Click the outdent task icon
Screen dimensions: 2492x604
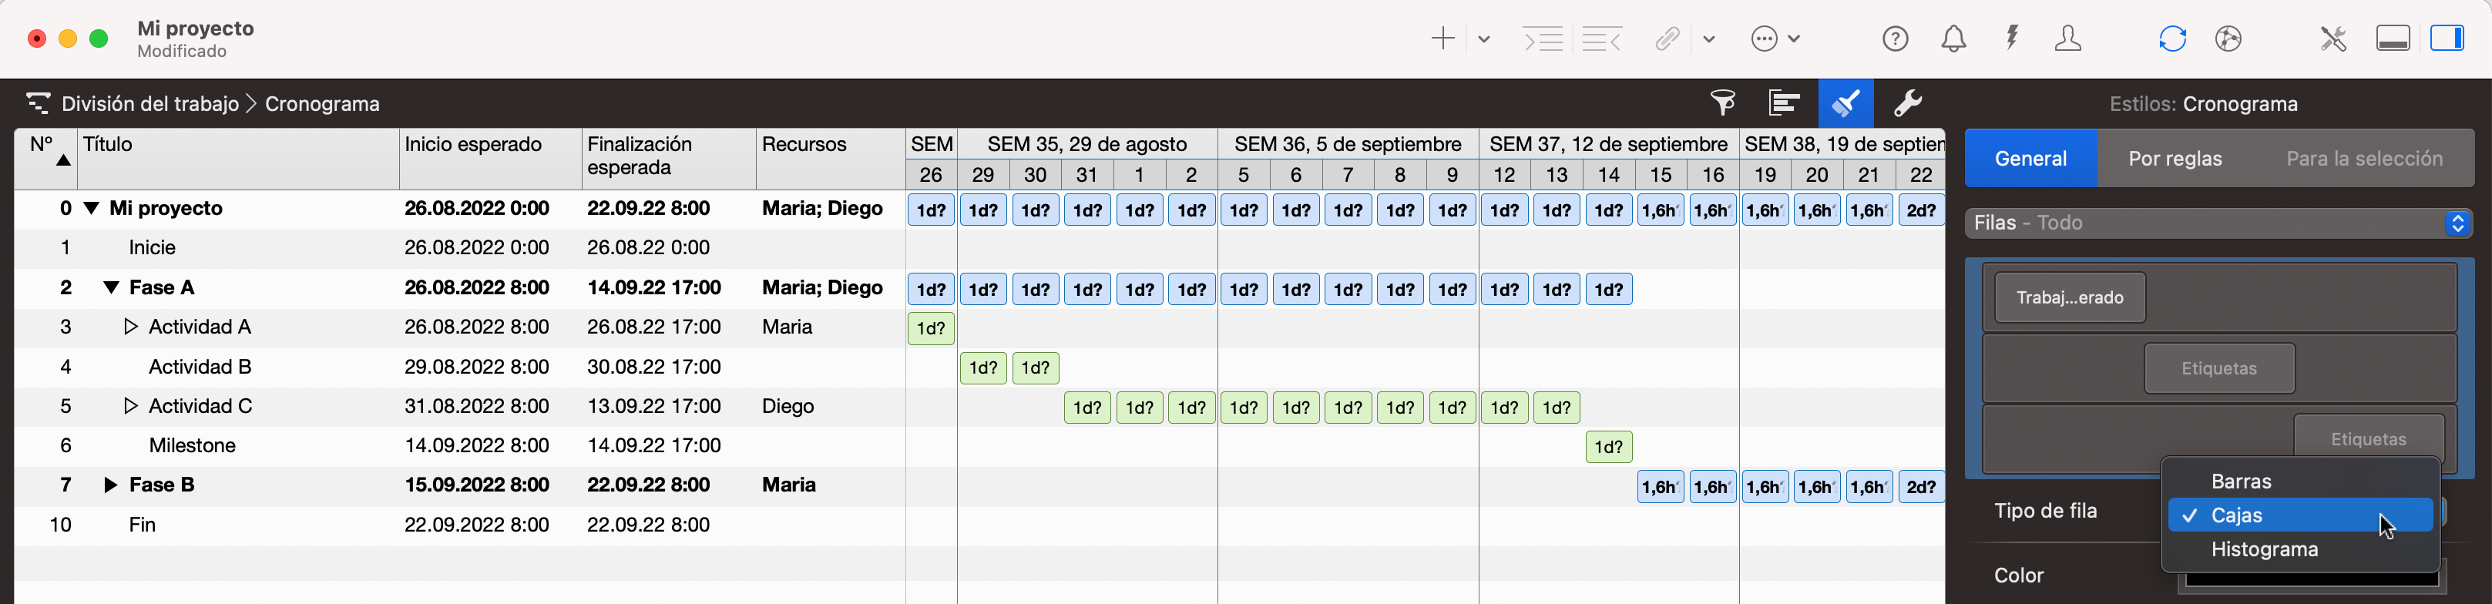(1601, 40)
